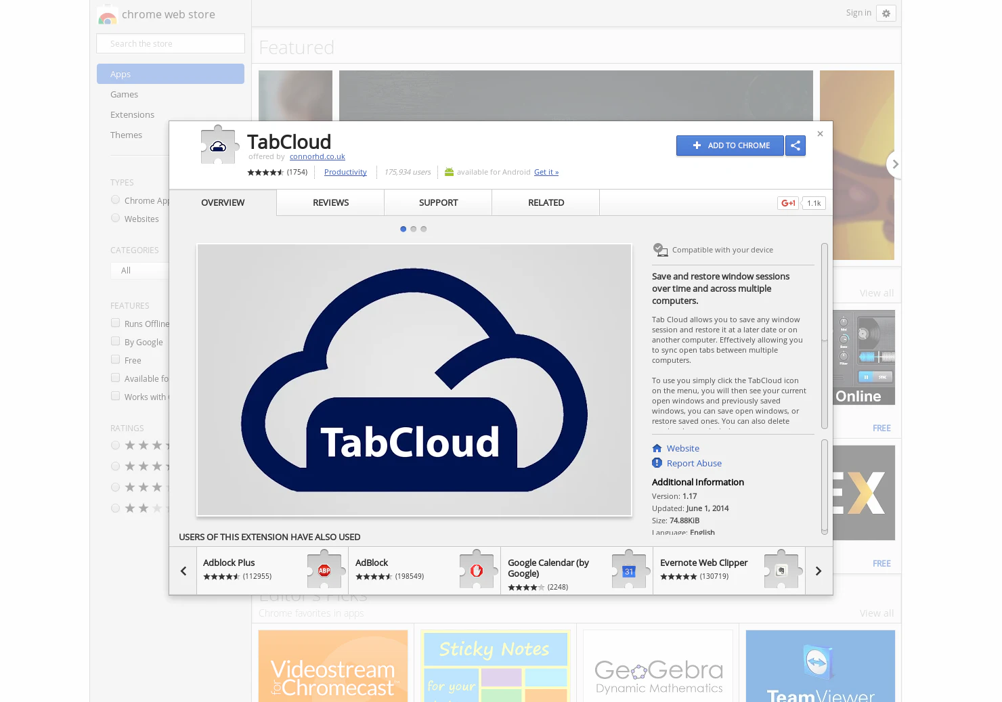
Task: Open the Productivity category link
Action: click(345, 172)
